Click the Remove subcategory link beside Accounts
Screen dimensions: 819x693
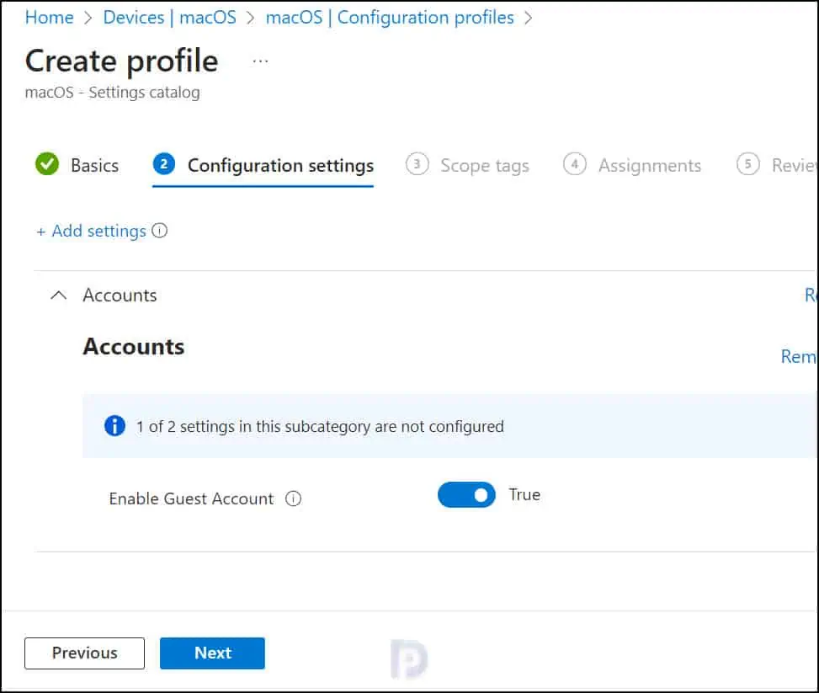799,356
